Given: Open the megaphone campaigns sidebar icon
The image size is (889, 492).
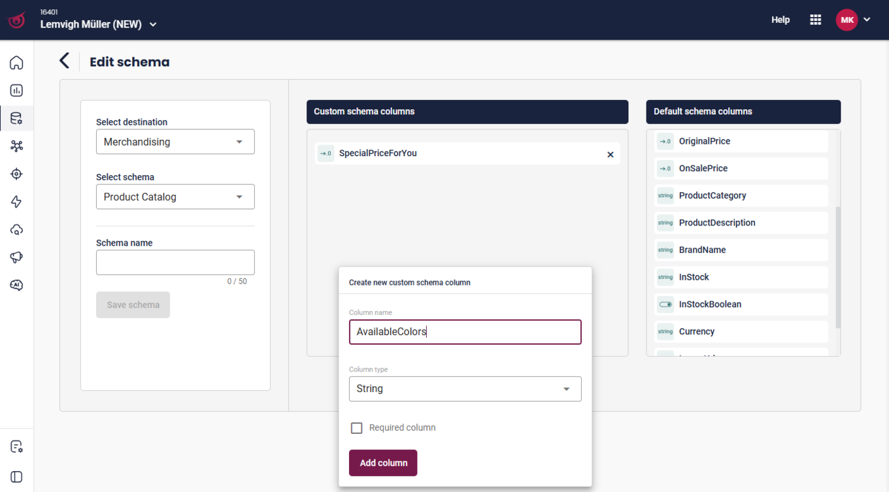Looking at the screenshot, I should (x=16, y=257).
